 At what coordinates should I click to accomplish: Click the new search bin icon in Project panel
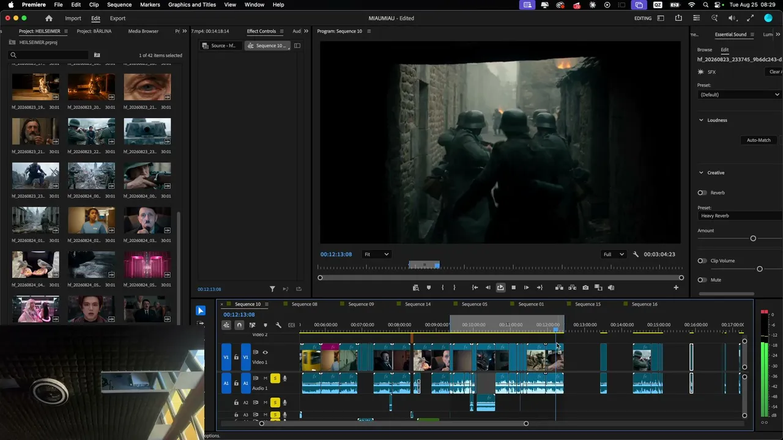click(97, 55)
